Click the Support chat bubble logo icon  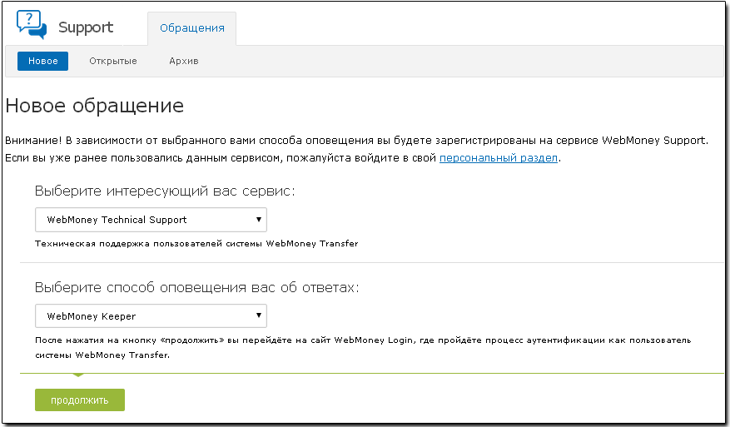tap(31, 24)
